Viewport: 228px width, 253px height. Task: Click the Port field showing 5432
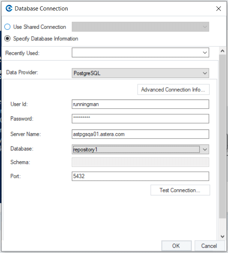tap(140, 176)
